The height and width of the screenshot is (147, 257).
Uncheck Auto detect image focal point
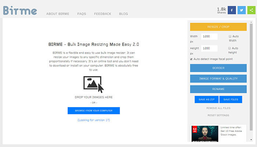tap(191, 59)
